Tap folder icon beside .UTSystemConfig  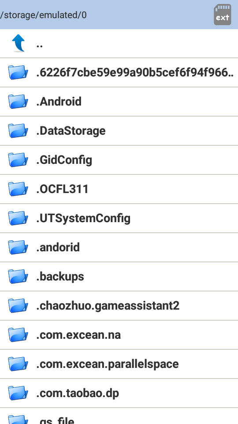[x=18, y=218]
